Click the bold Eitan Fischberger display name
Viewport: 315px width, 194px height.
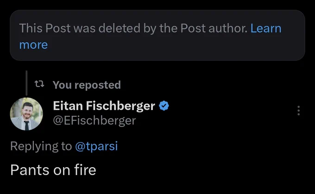pyautogui.click(x=104, y=106)
